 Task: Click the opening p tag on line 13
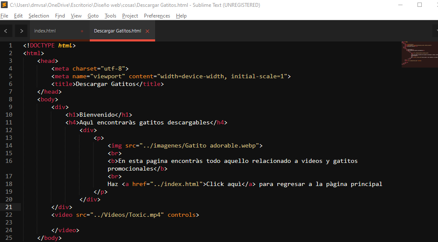[99, 138]
